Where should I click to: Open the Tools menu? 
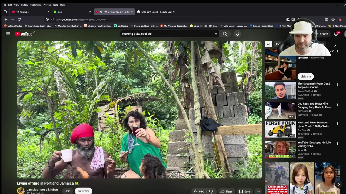point(55,5)
